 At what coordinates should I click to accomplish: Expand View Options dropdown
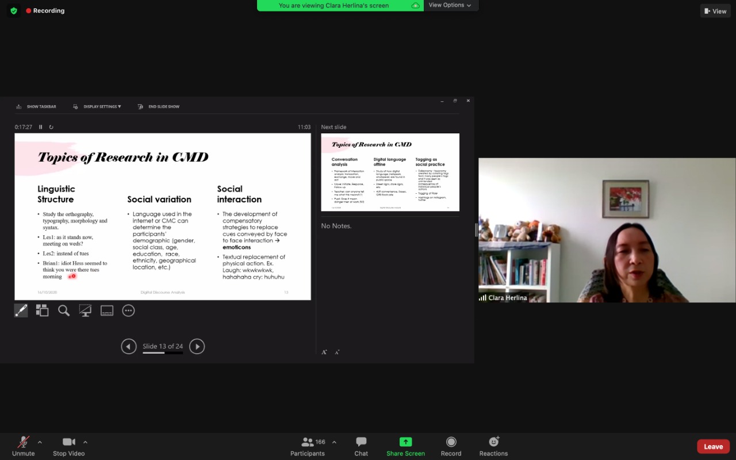coord(450,5)
